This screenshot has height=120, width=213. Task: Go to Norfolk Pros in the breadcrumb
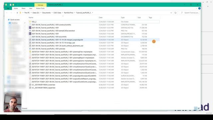(69, 13)
